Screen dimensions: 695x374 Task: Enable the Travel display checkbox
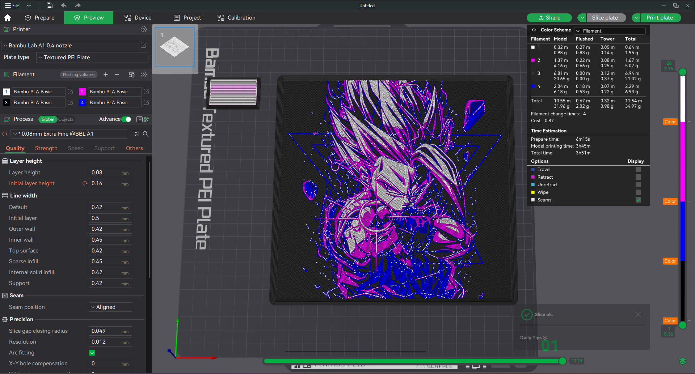pyautogui.click(x=638, y=169)
